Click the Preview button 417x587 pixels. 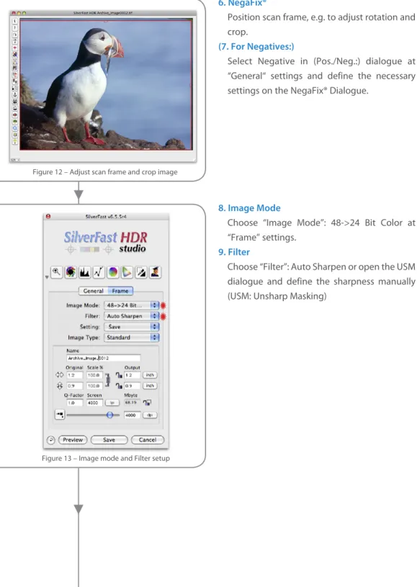(x=73, y=440)
